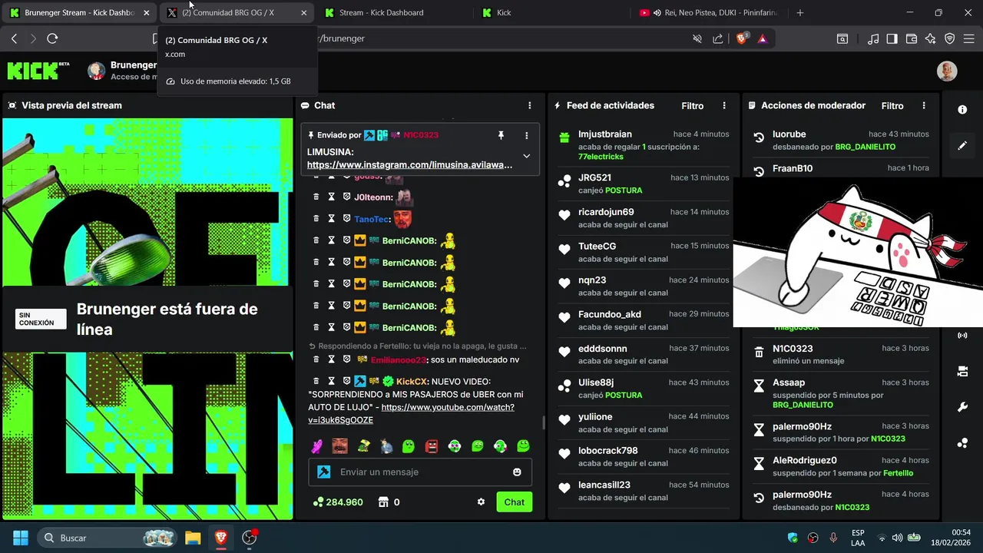Image resolution: width=983 pixels, height=553 pixels.
Task: Switch to Stream - Kick Dashboard tab
Action: tap(392, 13)
